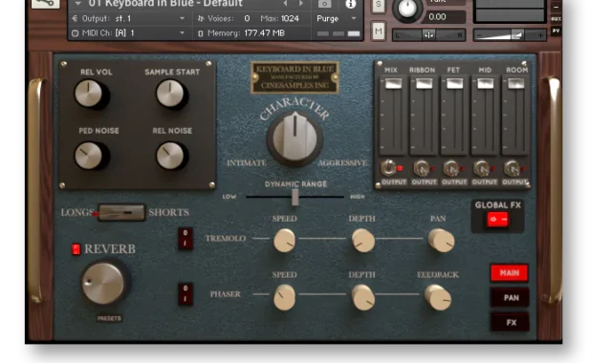Click the Tremolo PAN knob
589x363 pixels.
click(442, 241)
